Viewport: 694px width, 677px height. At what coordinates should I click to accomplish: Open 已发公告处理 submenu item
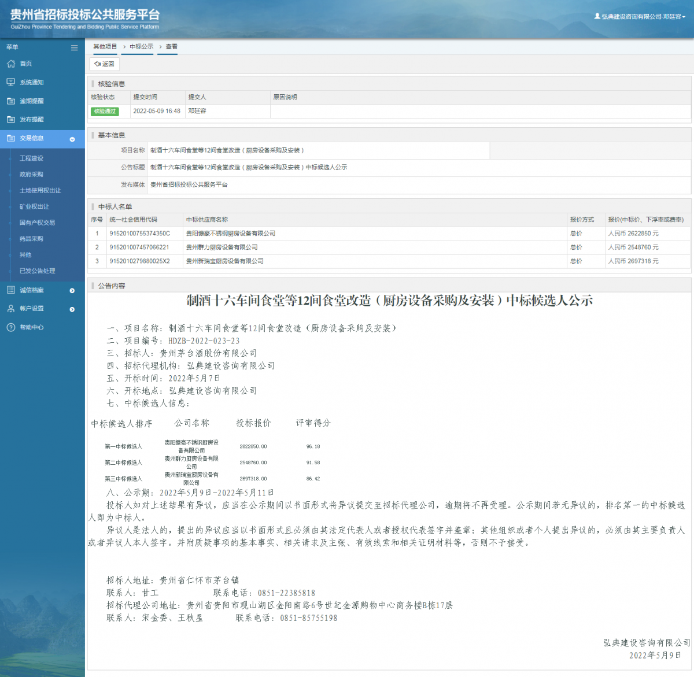[38, 271]
